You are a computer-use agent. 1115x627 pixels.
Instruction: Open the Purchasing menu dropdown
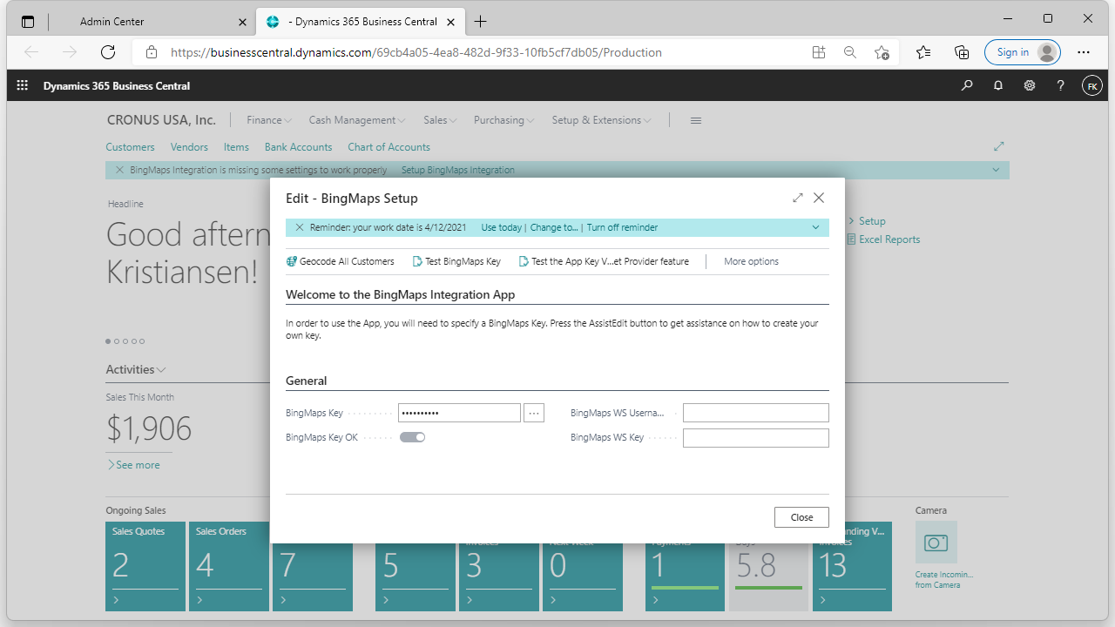(x=504, y=120)
